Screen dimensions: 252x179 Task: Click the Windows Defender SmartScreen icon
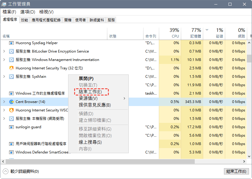pos(11,152)
